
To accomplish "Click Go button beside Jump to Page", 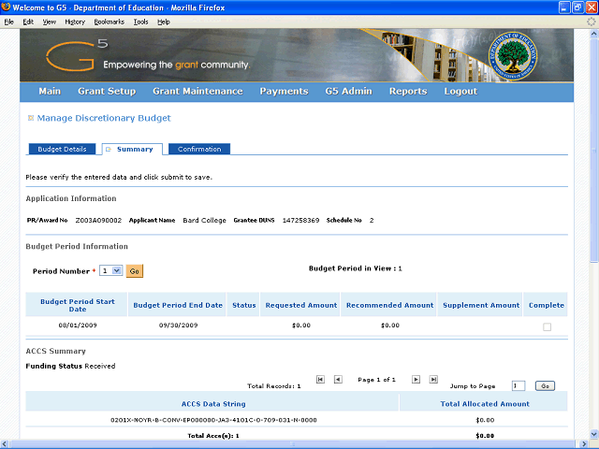I will [545, 385].
